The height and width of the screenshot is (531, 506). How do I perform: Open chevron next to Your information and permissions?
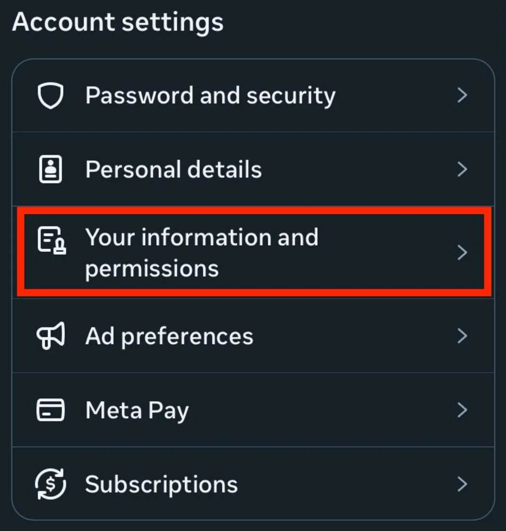(x=462, y=252)
